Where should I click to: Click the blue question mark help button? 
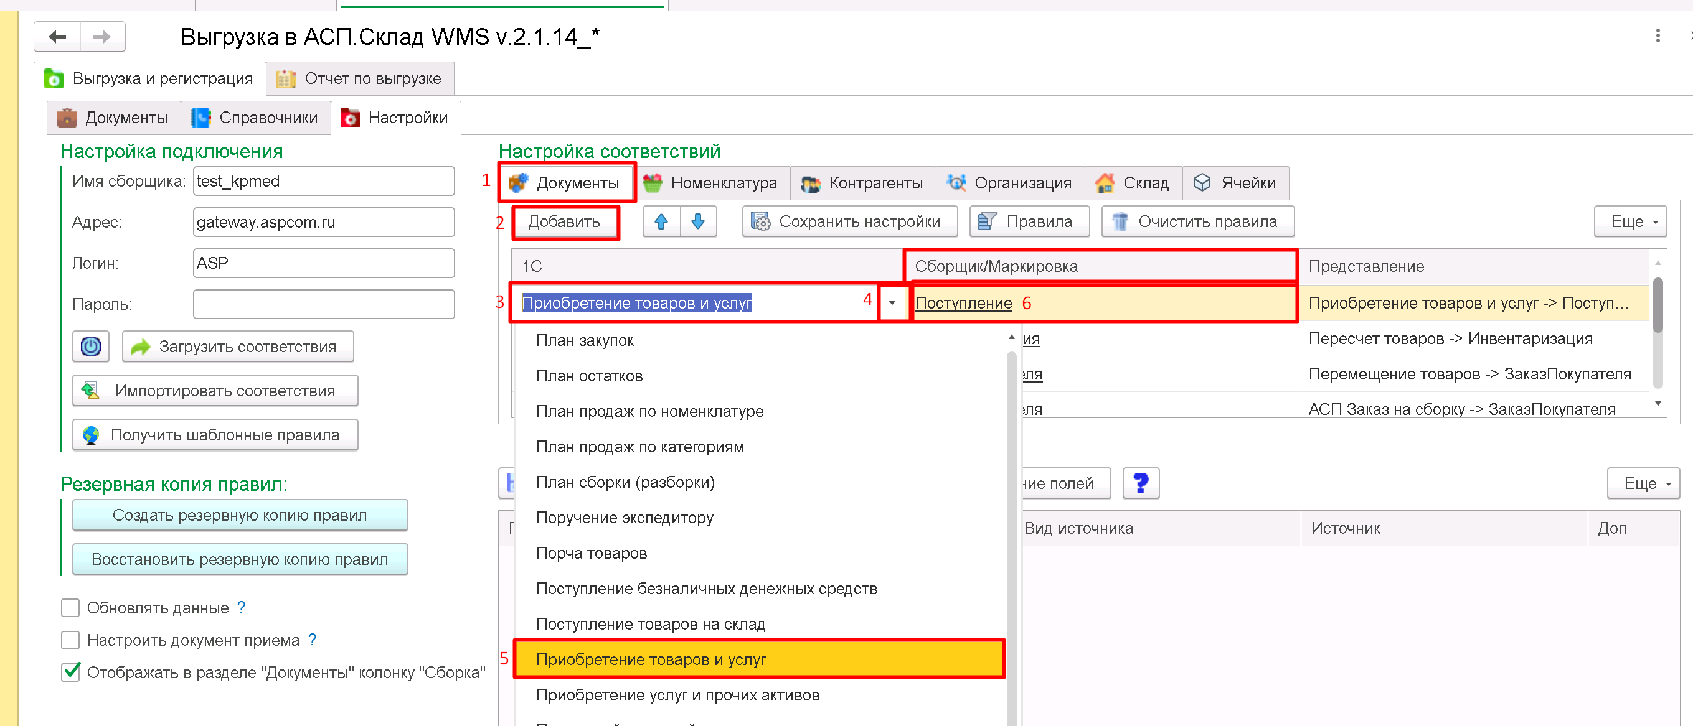click(x=1140, y=483)
